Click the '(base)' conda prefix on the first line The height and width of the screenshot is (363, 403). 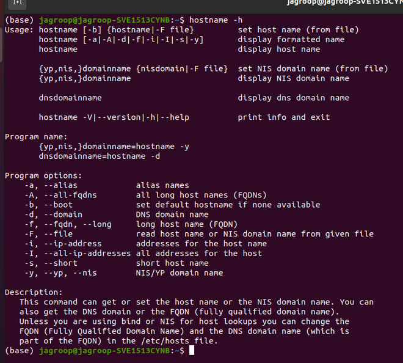(20, 20)
